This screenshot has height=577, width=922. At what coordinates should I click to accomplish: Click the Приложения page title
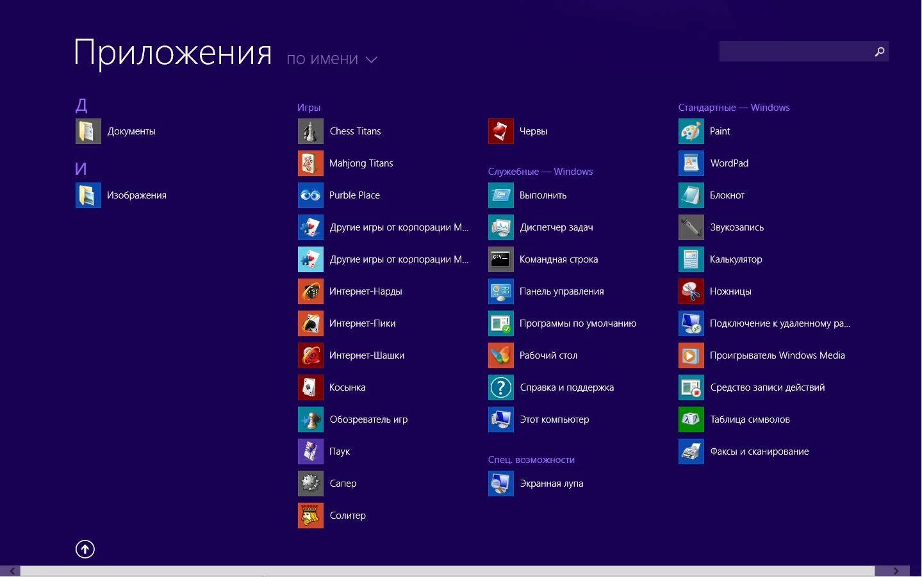pyautogui.click(x=173, y=53)
